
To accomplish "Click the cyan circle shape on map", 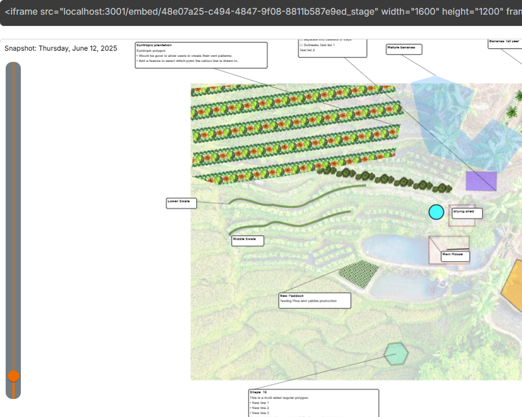I will tap(436, 212).
